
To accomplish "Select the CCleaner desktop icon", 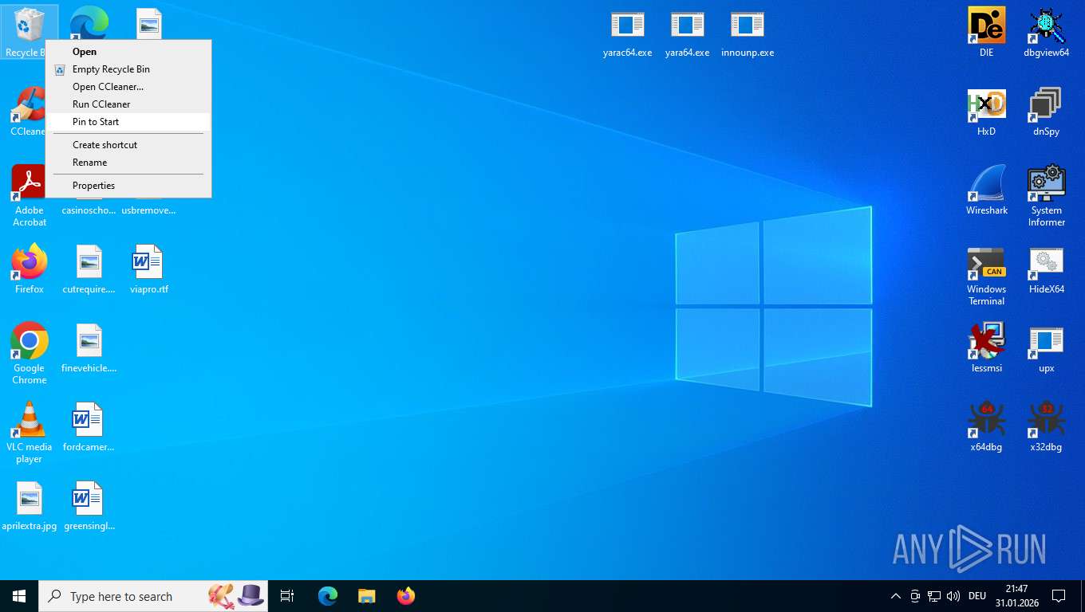I will coord(27,112).
